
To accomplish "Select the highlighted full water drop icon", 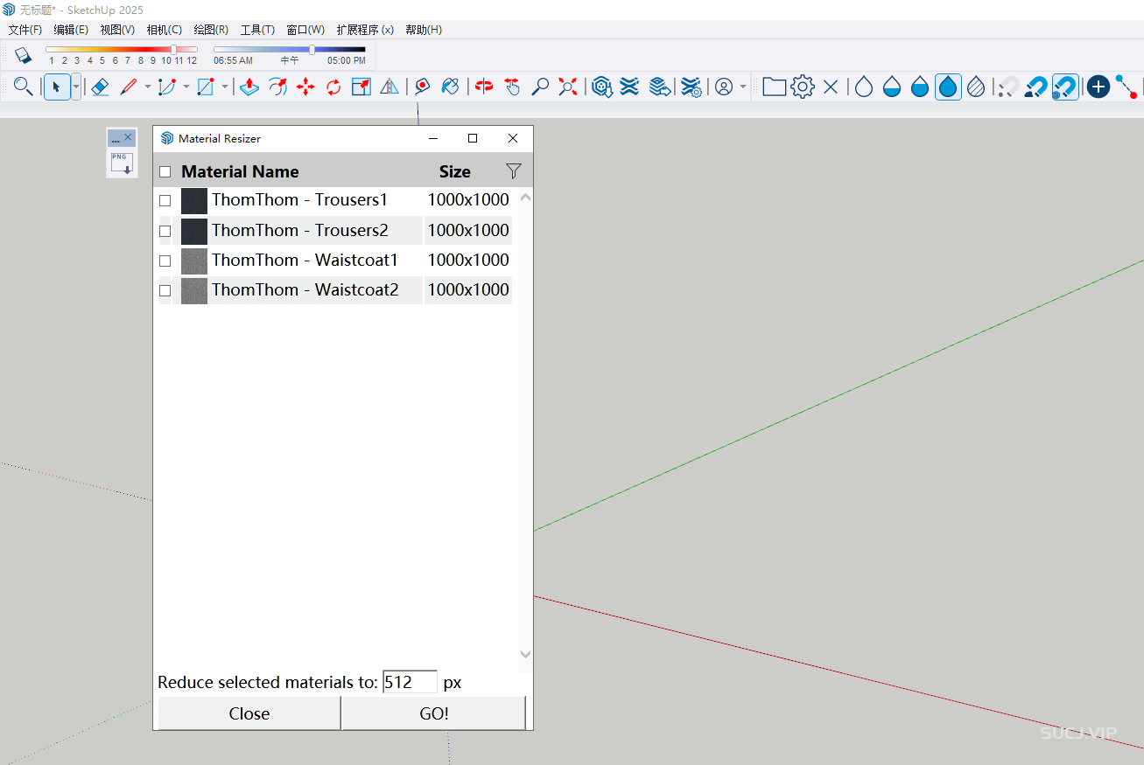I will [948, 87].
